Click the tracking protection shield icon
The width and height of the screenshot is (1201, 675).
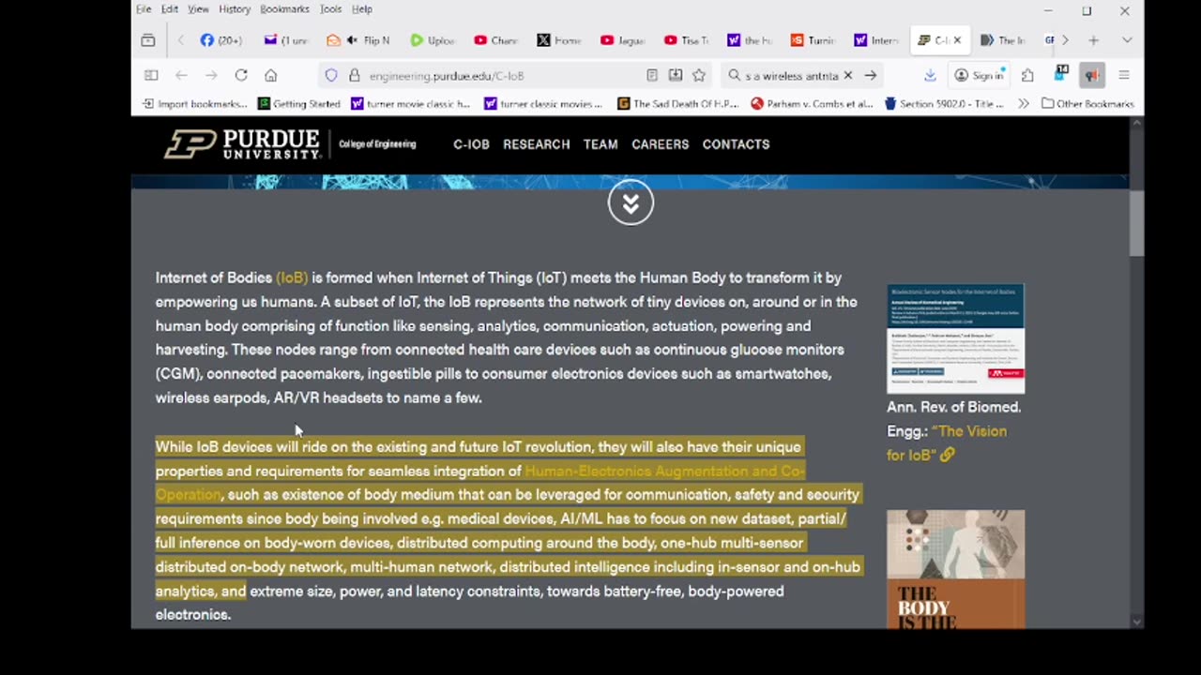pos(331,75)
